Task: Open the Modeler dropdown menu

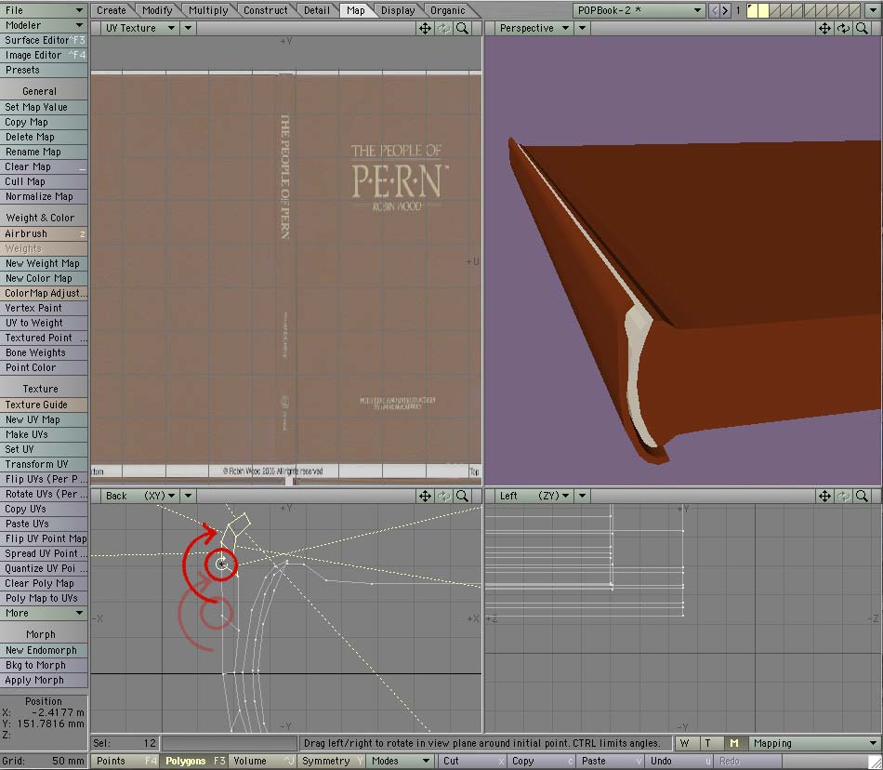Action: click(44, 25)
